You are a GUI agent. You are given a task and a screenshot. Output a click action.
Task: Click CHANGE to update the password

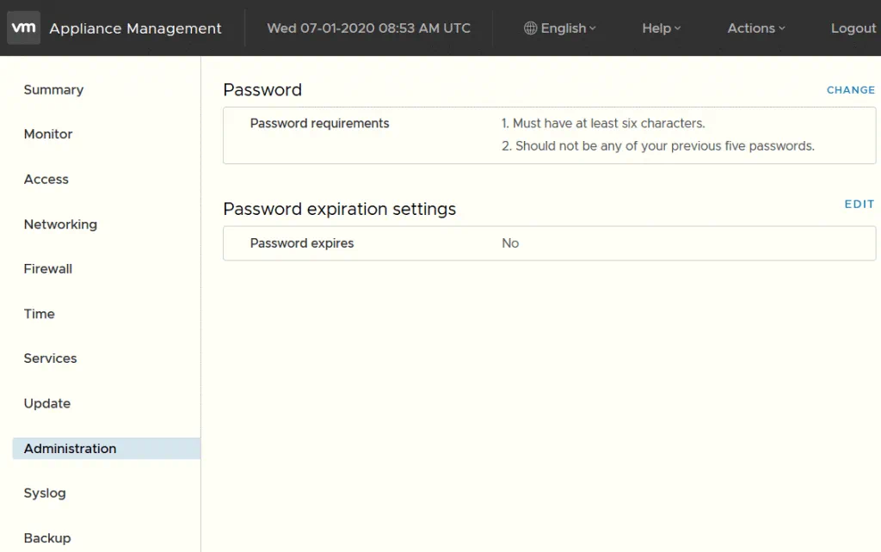click(x=850, y=89)
